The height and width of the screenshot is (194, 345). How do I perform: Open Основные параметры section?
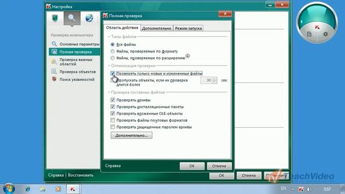point(79,44)
